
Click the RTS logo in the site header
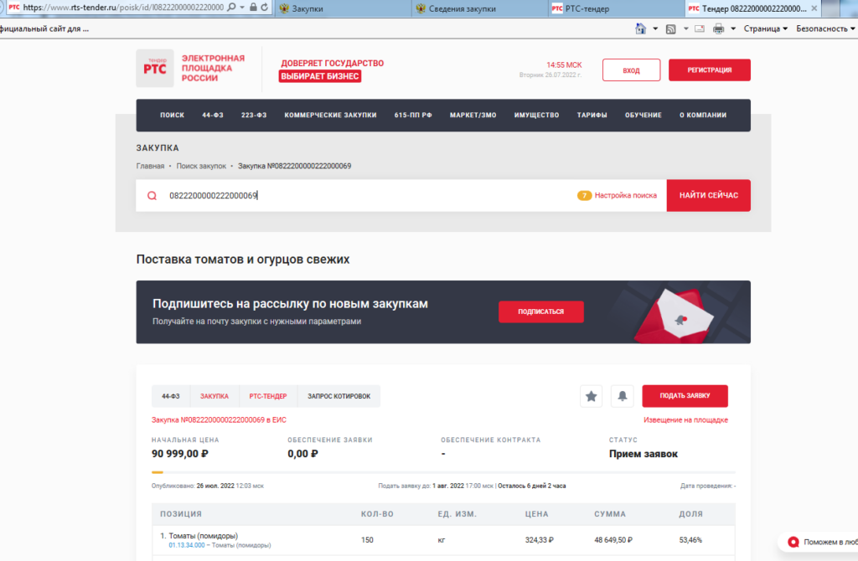(x=155, y=68)
